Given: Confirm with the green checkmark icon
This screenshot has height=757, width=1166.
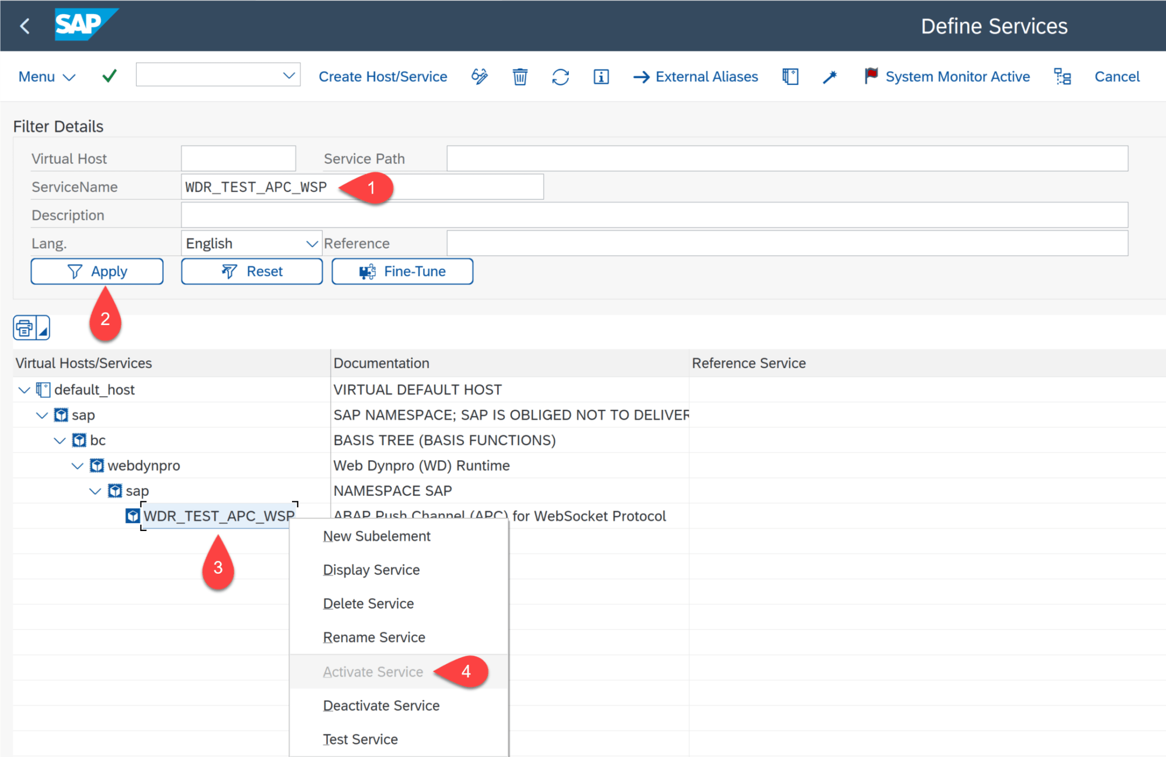Looking at the screenshot, I should click(x=109, y=76).
